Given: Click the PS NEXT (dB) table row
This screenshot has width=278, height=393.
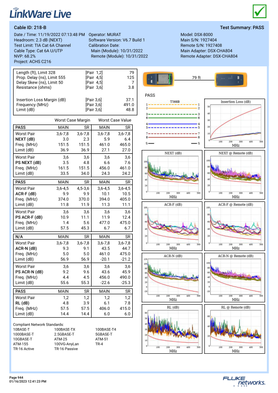Looking at the screenshot, I should tap(73, 163).
